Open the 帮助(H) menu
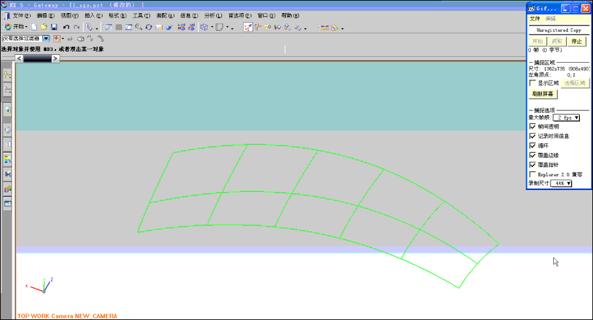This screenshot has width=593, height=320. pyautogui.click(x=290, y=16)
